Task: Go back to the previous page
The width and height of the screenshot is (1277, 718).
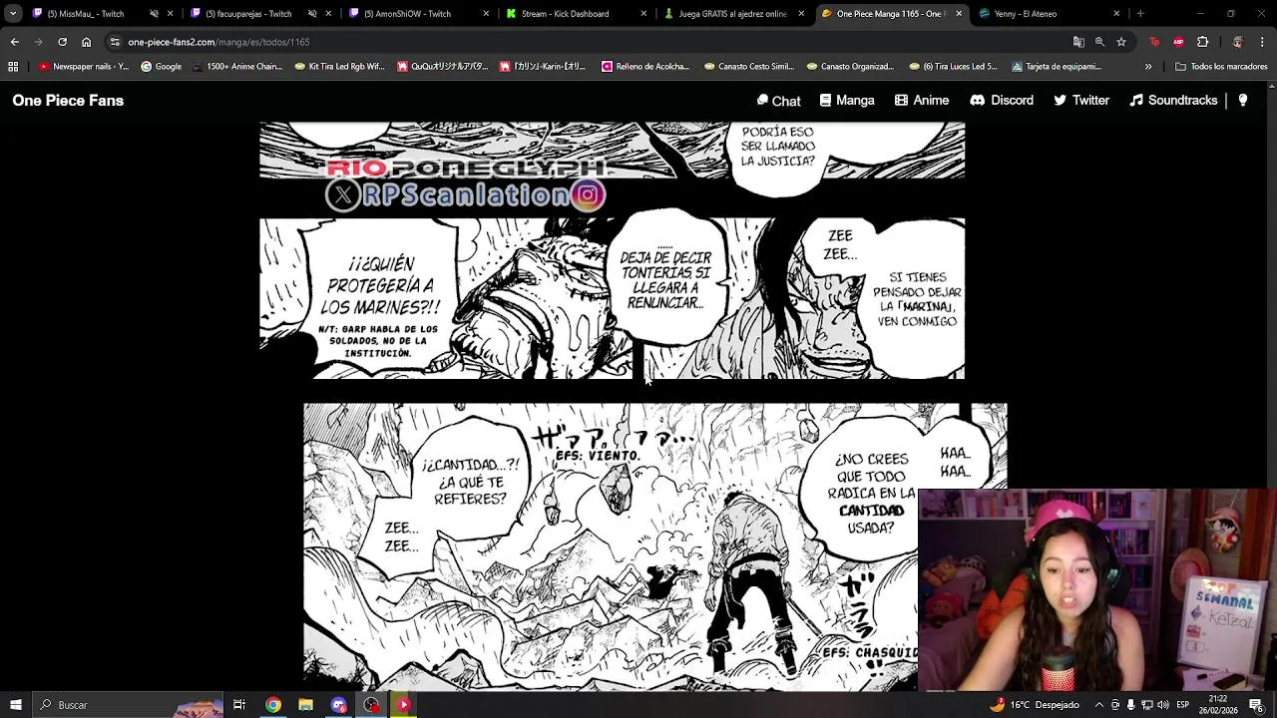Action: point(14,42)
